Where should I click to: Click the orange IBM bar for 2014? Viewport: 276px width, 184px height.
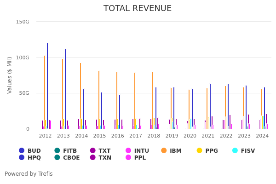pos(80,96)
